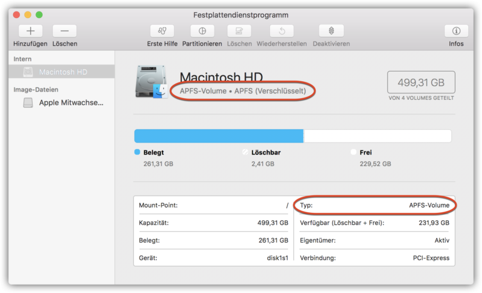This screenshot has width=482, height=293.
Task: Click the Kapazität value 499,31 GB in table
Action: pos(273,223)
